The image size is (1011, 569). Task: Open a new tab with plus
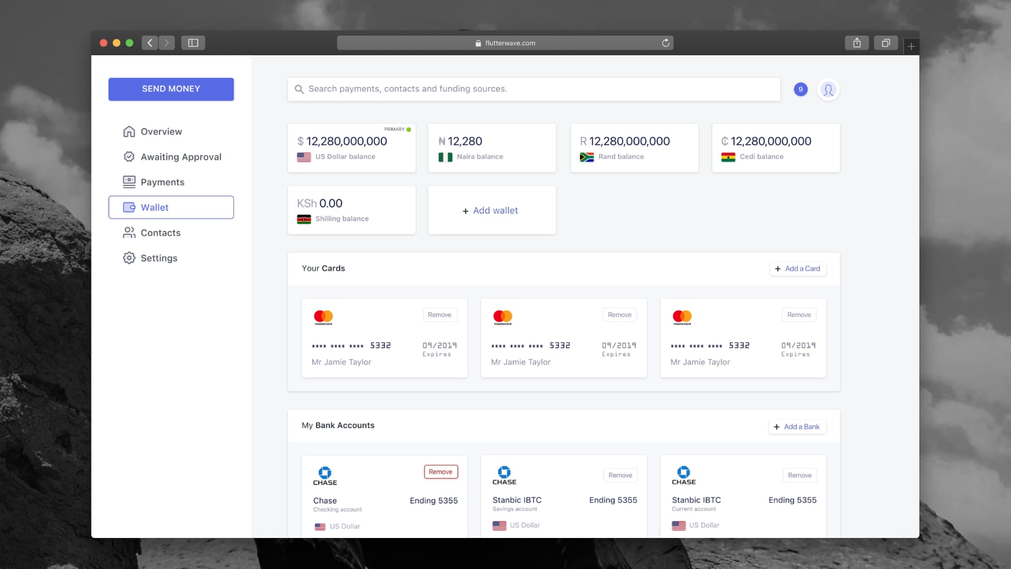point(911,46)
